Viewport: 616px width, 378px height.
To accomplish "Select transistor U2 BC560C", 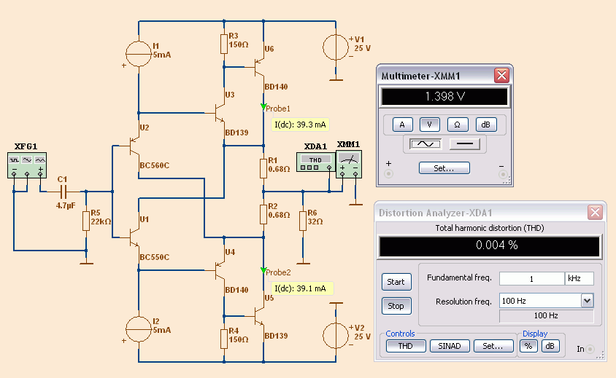I will [x=134, y=146].
